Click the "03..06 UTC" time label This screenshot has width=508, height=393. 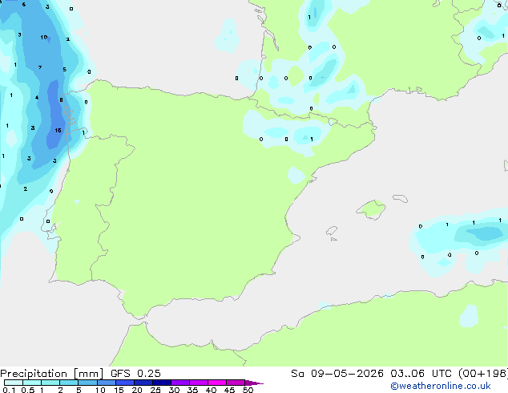pos(421,374)
